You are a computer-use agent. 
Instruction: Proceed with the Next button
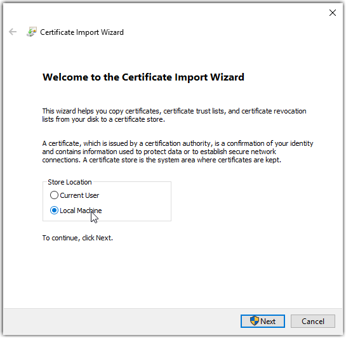click(263, 322)
